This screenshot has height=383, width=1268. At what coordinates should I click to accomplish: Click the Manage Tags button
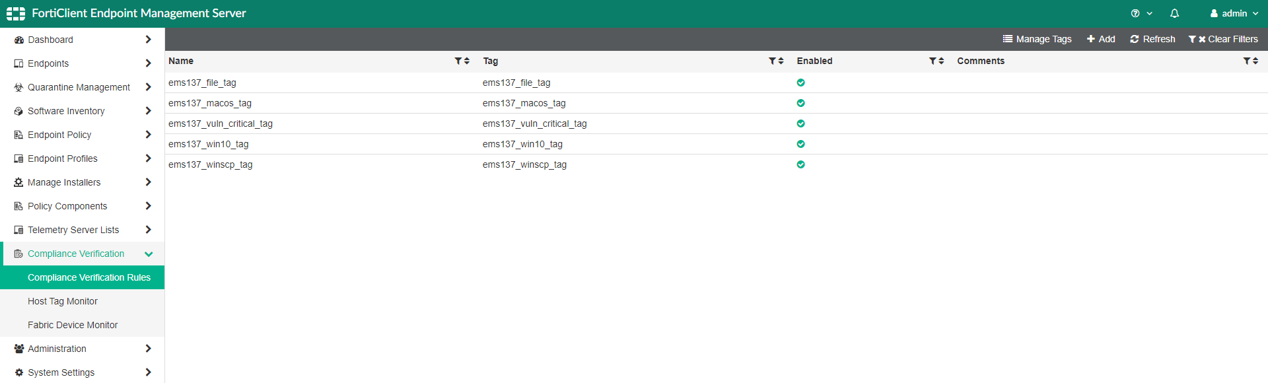click(x=1037, y=39)
